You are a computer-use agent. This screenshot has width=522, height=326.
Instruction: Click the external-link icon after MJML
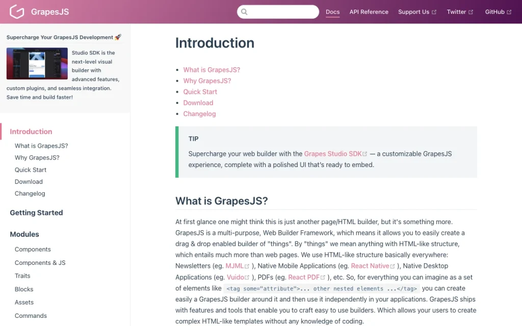247,266
